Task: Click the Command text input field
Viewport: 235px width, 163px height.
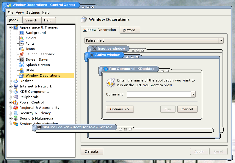Action: click(x=159, y=94)
